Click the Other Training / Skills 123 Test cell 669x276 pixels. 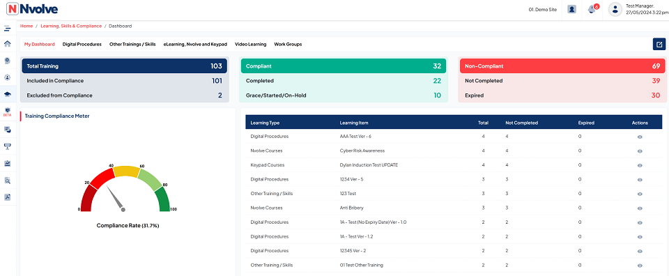click(x=271, y=194)
